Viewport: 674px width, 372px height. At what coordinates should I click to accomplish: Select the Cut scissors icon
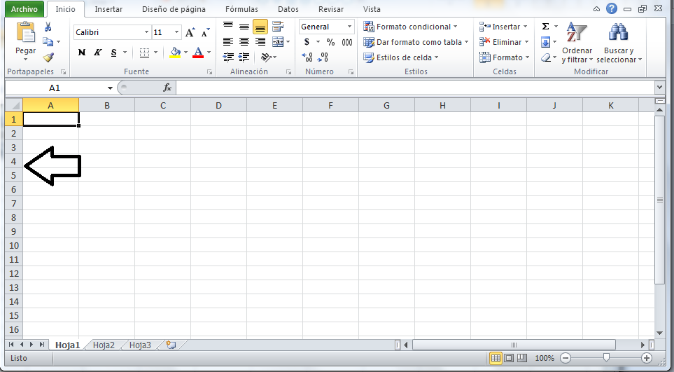pos(48,27)
